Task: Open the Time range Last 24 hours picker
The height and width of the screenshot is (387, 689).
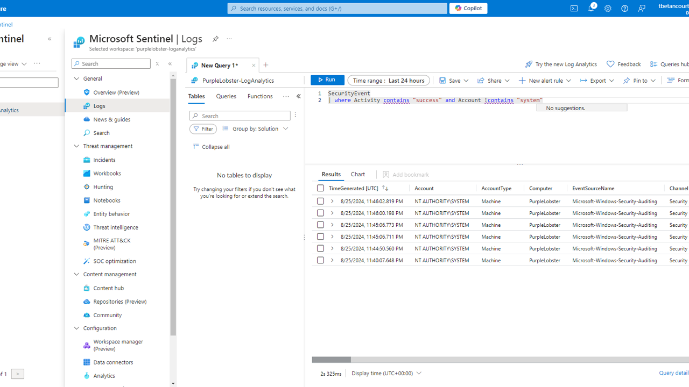Action: [x=389, y=81]
